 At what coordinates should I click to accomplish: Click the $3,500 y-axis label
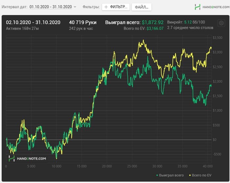pos(218,38)
